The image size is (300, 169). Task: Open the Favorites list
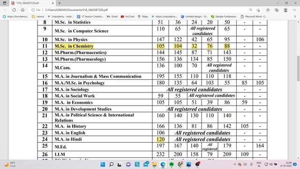tap(268, 10)
